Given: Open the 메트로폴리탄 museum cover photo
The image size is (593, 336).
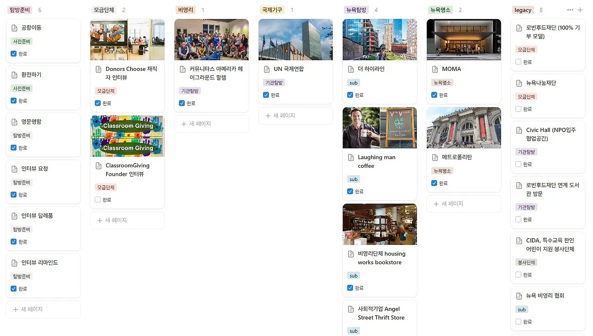Looking at the screenshot, I should (x=464, y=128).
